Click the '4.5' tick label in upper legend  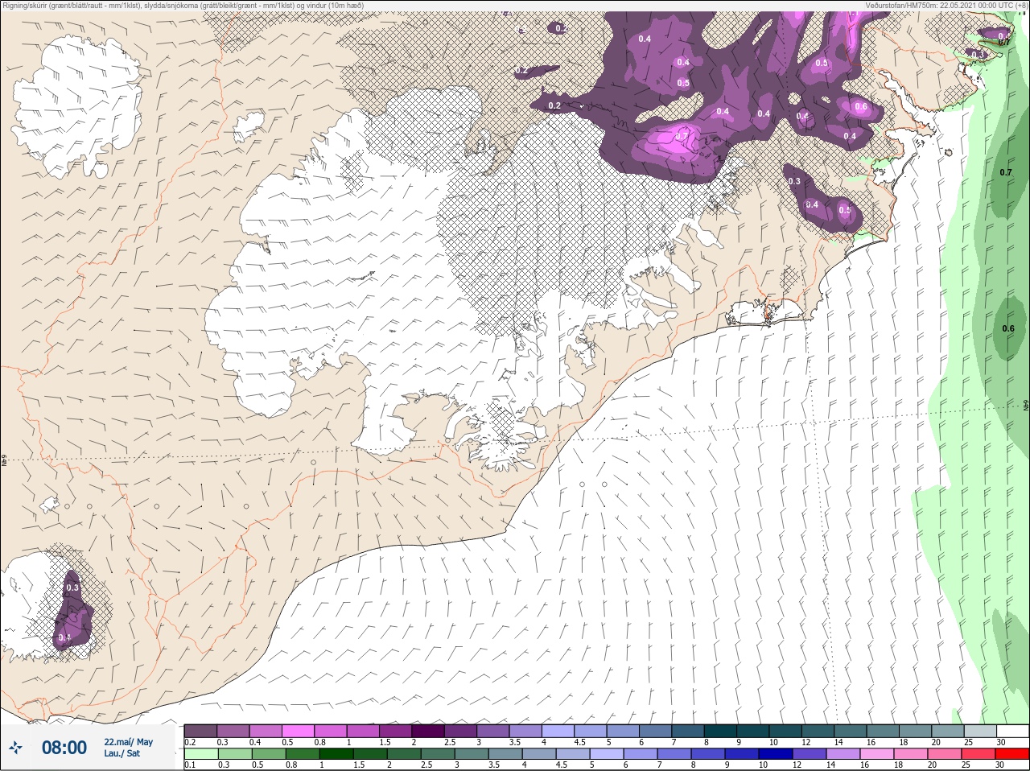(579, 742)
